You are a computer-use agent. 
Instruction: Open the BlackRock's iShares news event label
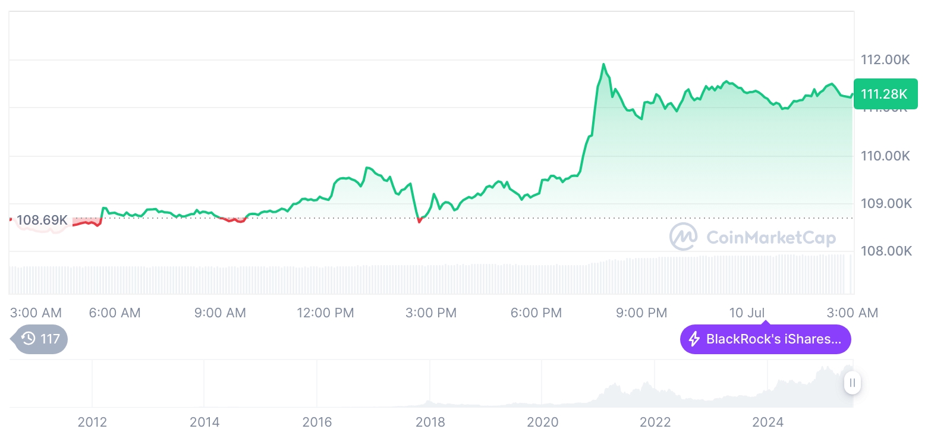point(773,340)
